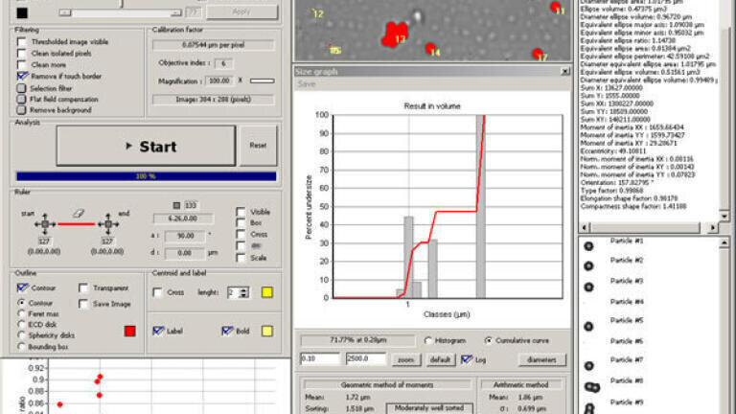Adjust the cross length stepper arrows
736x414 pixels.
click(x=243, y=292)
